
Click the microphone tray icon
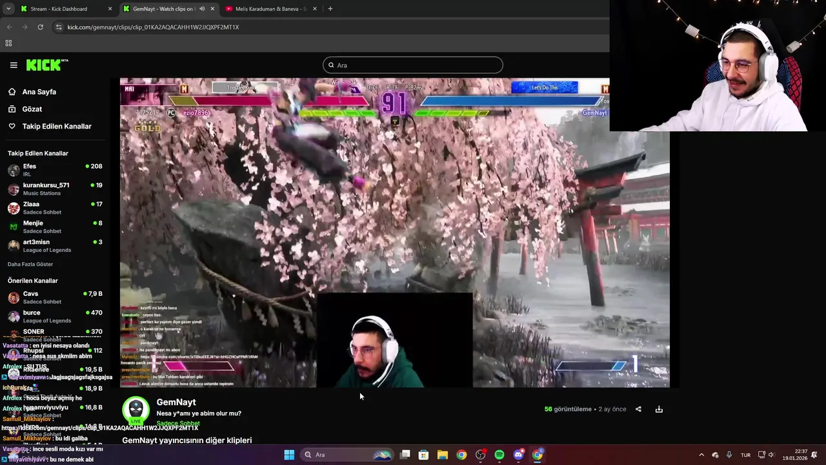point(729,455)
